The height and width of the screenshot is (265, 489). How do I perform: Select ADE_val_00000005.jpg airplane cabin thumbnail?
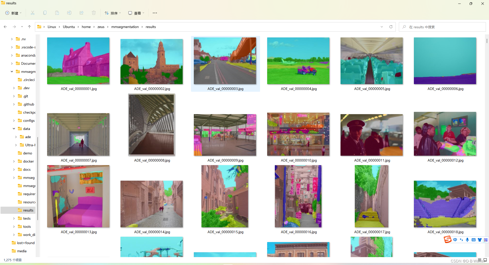372,61
